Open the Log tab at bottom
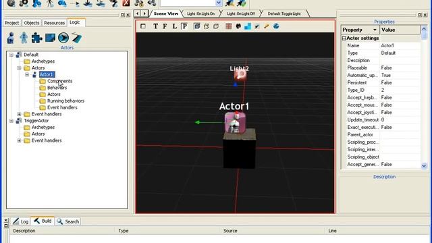This screenshot has height=243, width=432. 21,221
